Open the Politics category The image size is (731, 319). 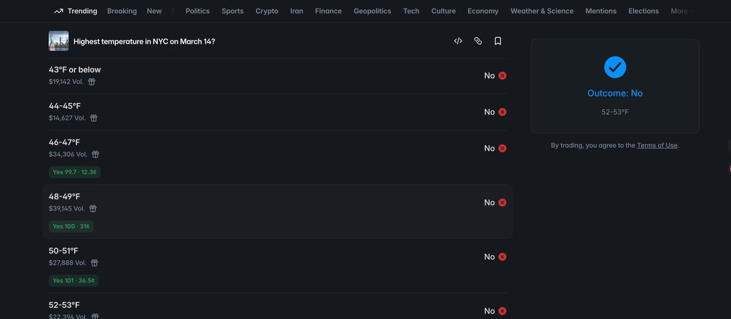pos(197,11)
